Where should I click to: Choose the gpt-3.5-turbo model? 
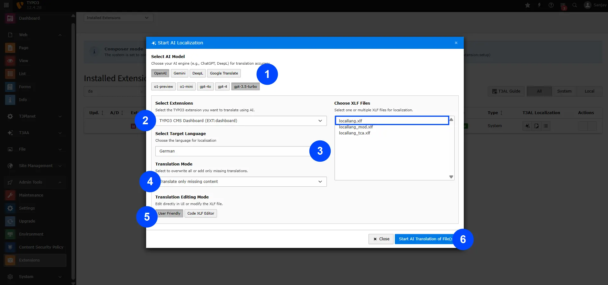tap(246, 87)
